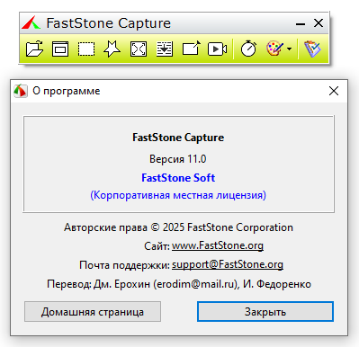359x347 pixels.
Task: Click the Домашняя страница button
Action: [93, 312]
